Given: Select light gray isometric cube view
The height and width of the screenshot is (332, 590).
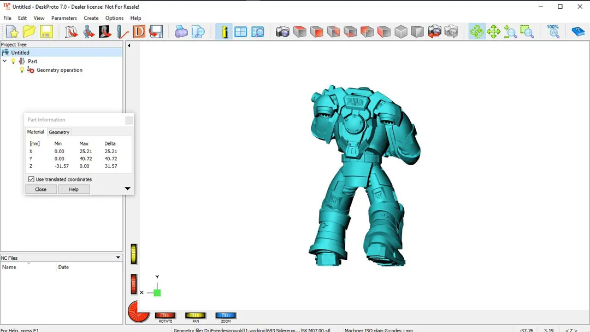Looking at the screenshot, I should [x=401, y=32].
